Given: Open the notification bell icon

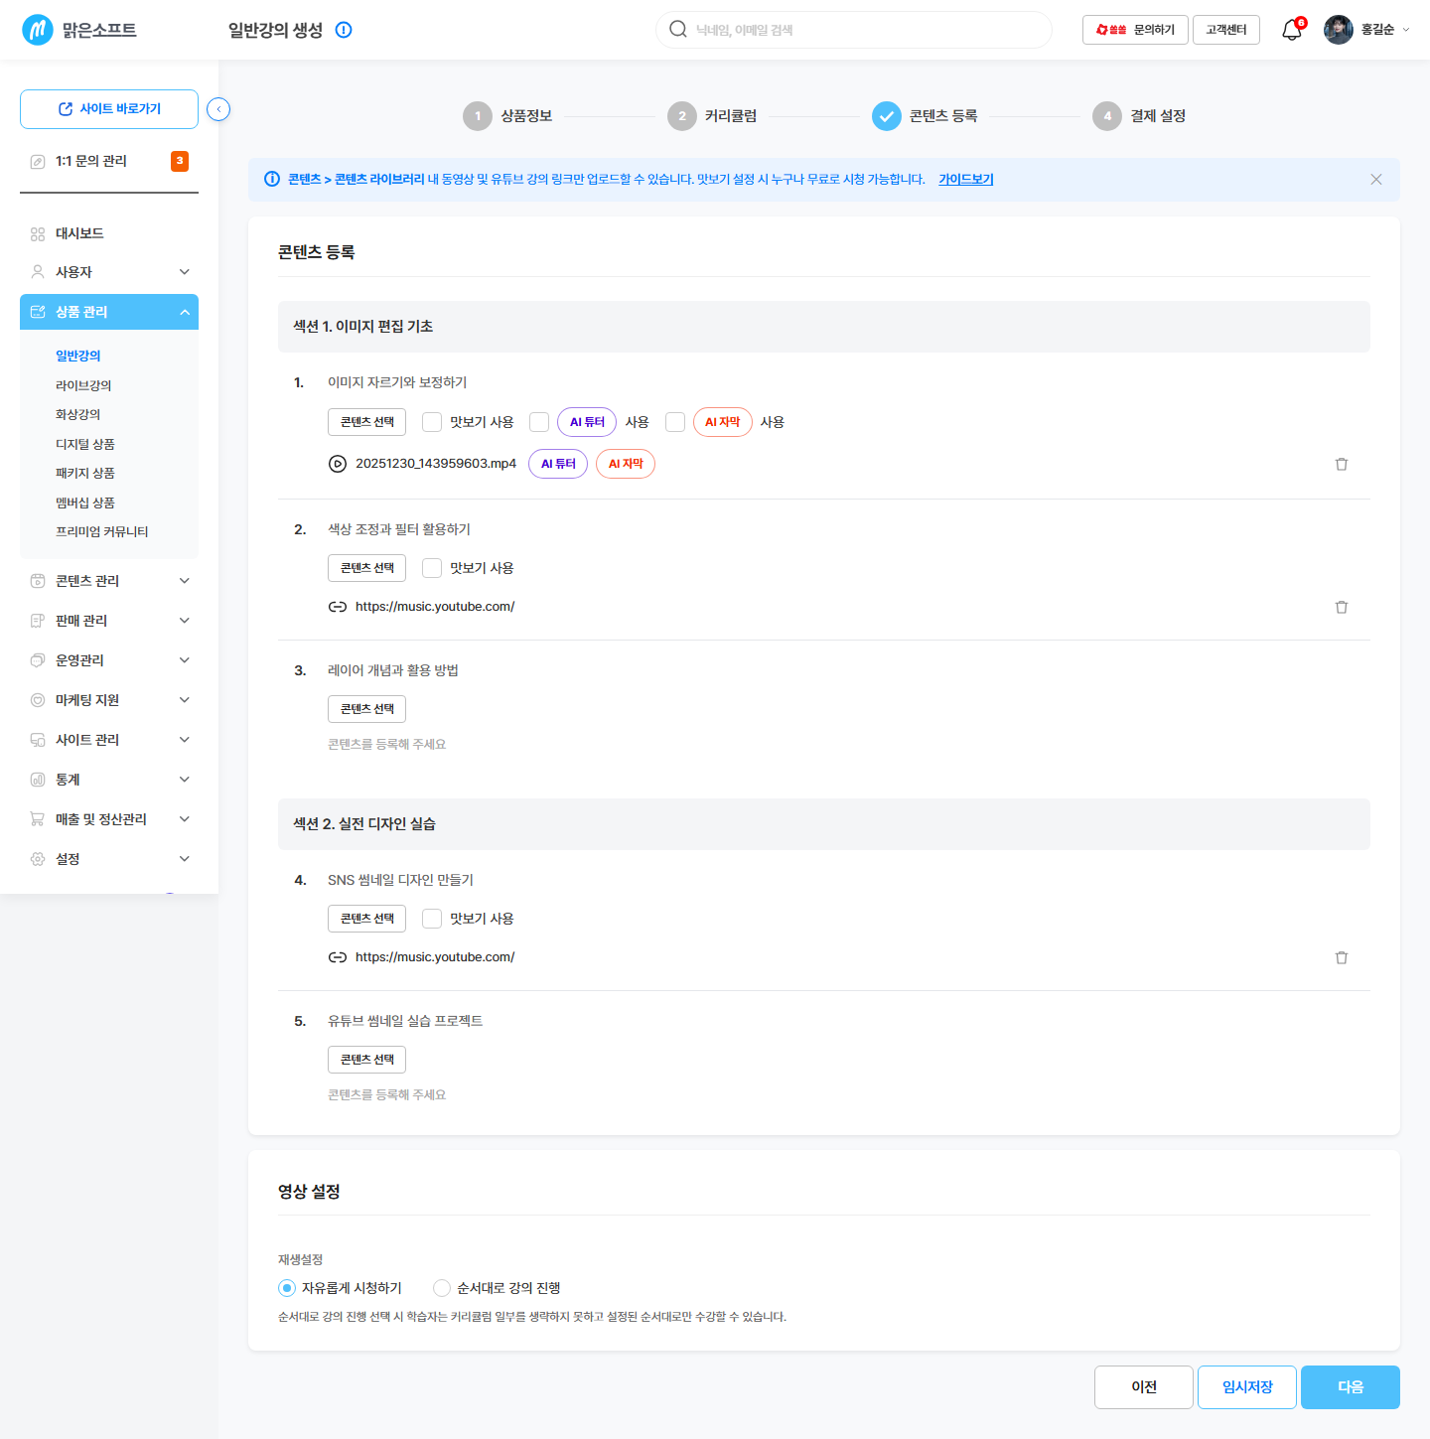Looking at the screenshot, I should click(x=1292, y=30).
